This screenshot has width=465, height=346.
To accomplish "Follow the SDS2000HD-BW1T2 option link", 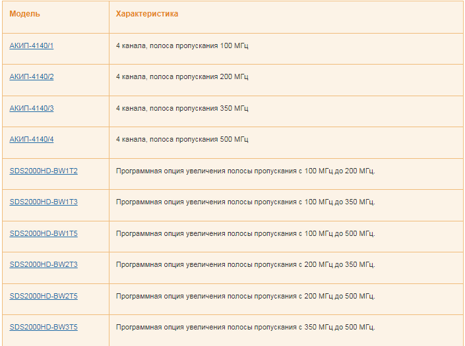I will 44,171.
